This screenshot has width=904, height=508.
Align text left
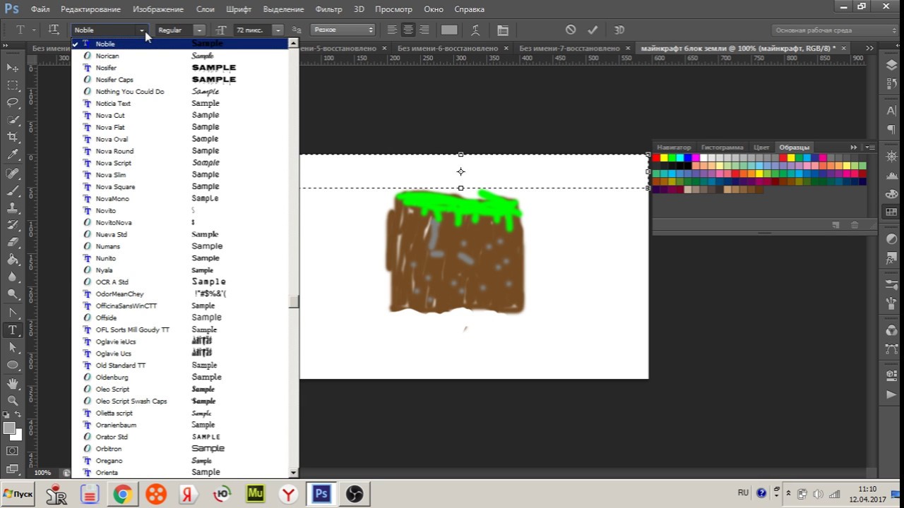click(392, 30)
